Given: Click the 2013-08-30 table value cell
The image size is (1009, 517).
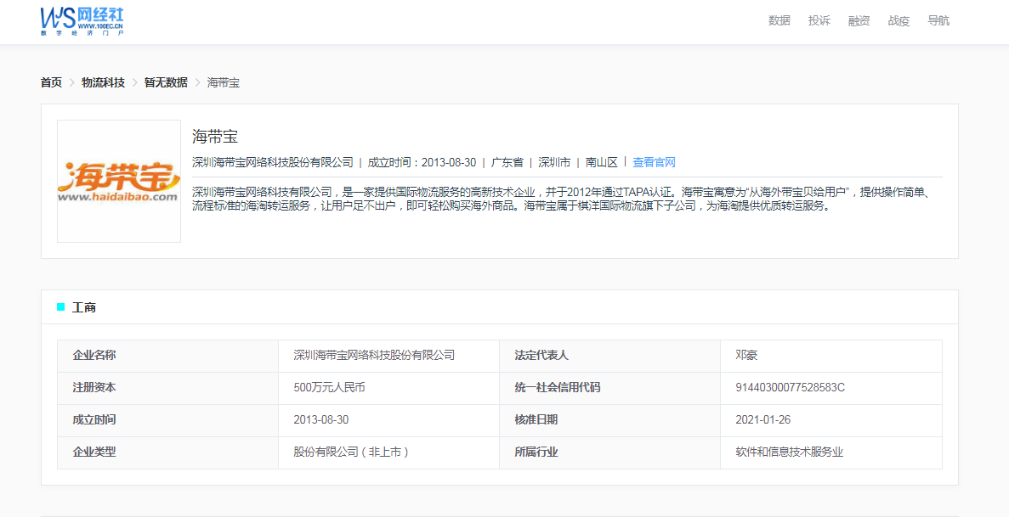Looking at the screenshot, I should (x=388, y=420).
